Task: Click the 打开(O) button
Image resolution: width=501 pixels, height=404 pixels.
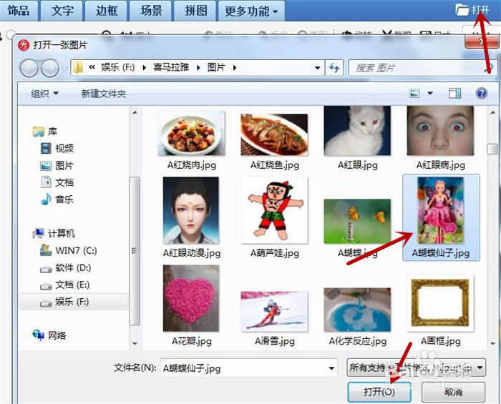Action: 379,392
